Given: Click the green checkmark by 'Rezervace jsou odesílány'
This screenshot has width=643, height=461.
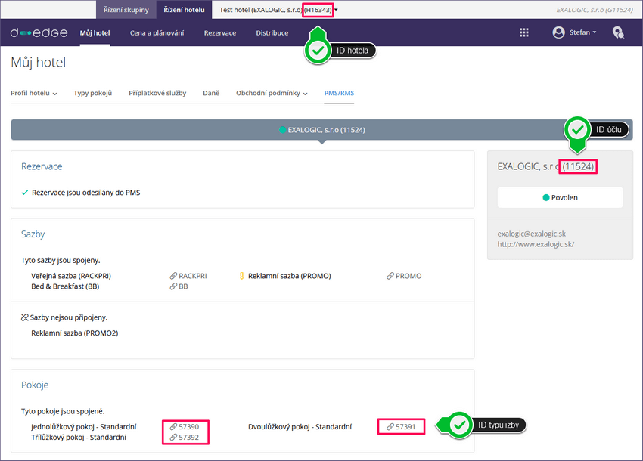Looking at the screenshot, I should click(25, 193).
